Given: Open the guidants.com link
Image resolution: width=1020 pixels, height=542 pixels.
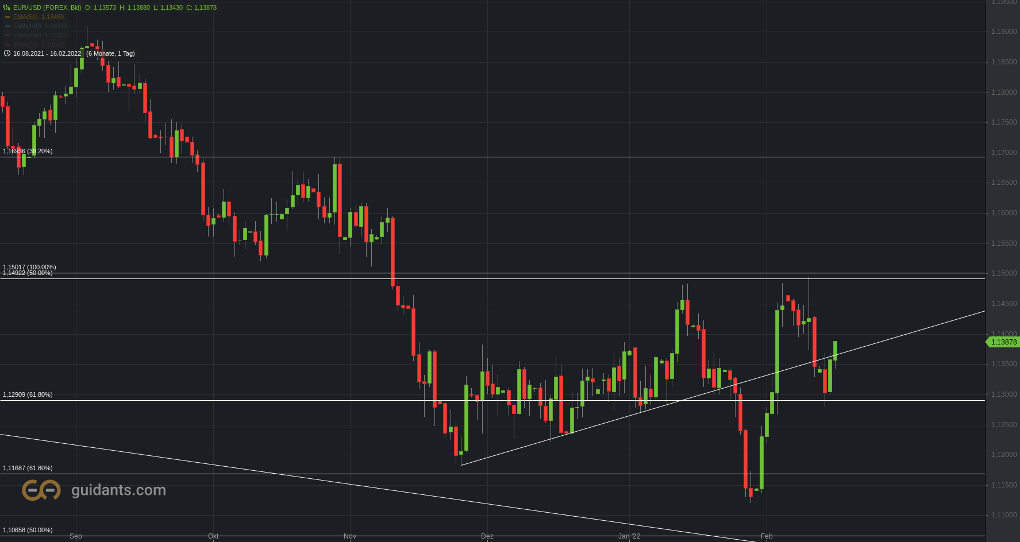Looking at the screenshot, I should coord(118,490).
